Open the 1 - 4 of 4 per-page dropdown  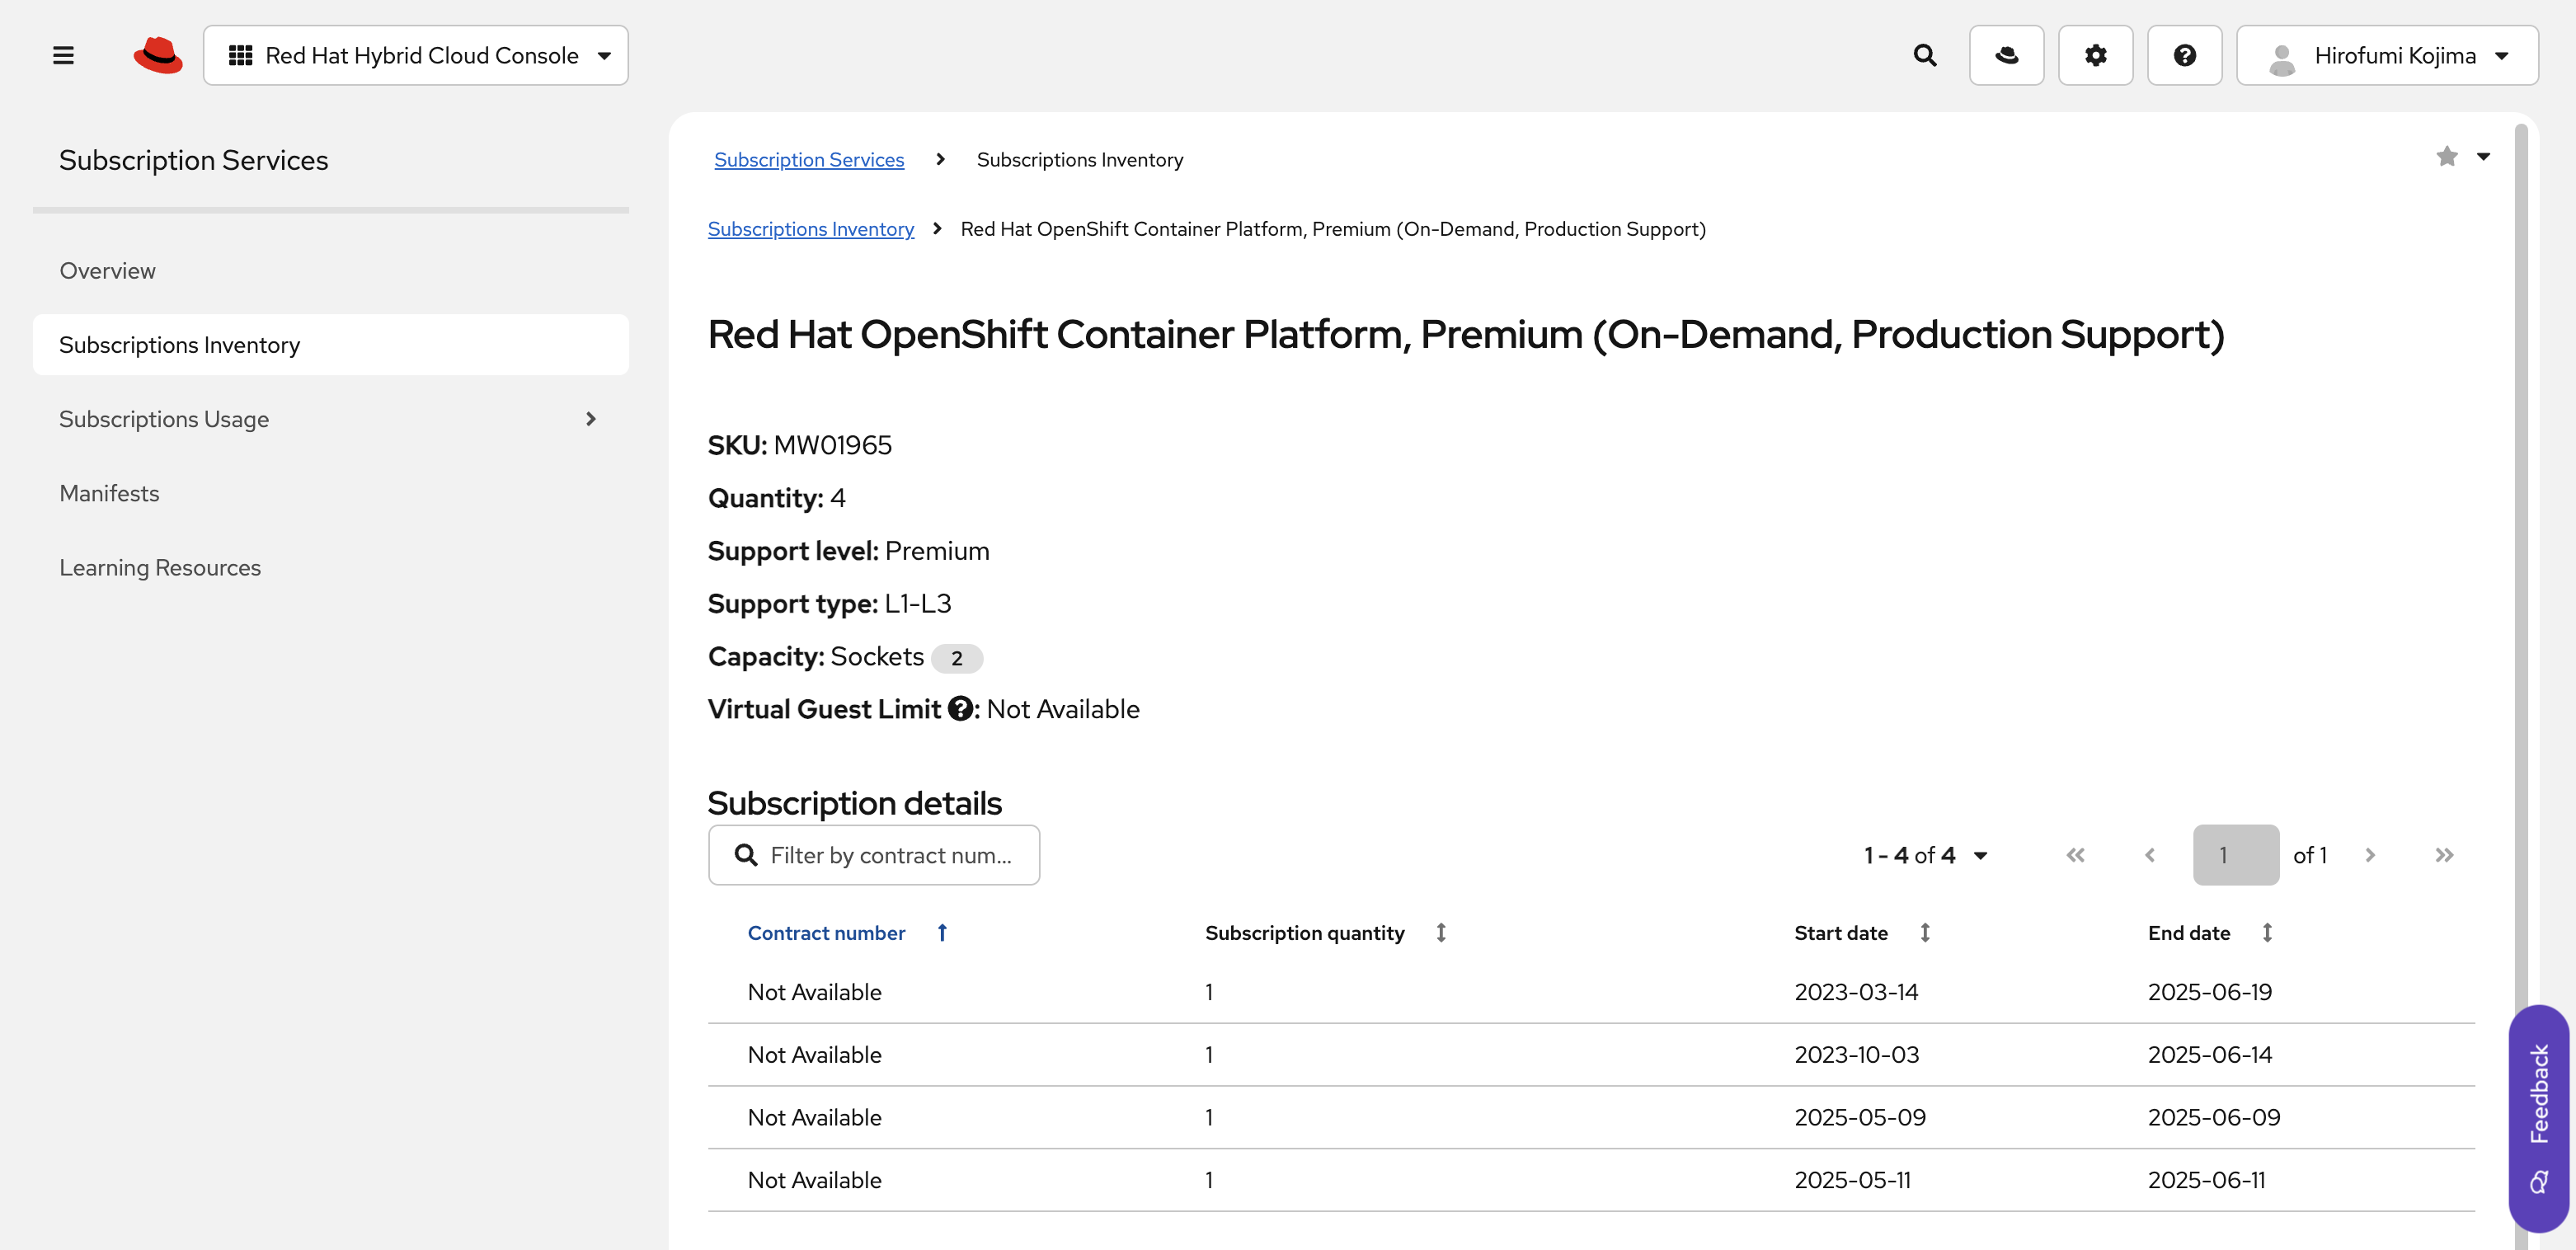point(1925,855)
